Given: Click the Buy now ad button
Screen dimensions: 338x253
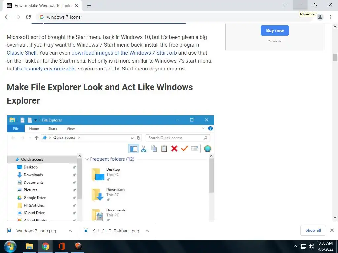Looking at the screenshot, I should pyautogui.click(x=275, y=31).
